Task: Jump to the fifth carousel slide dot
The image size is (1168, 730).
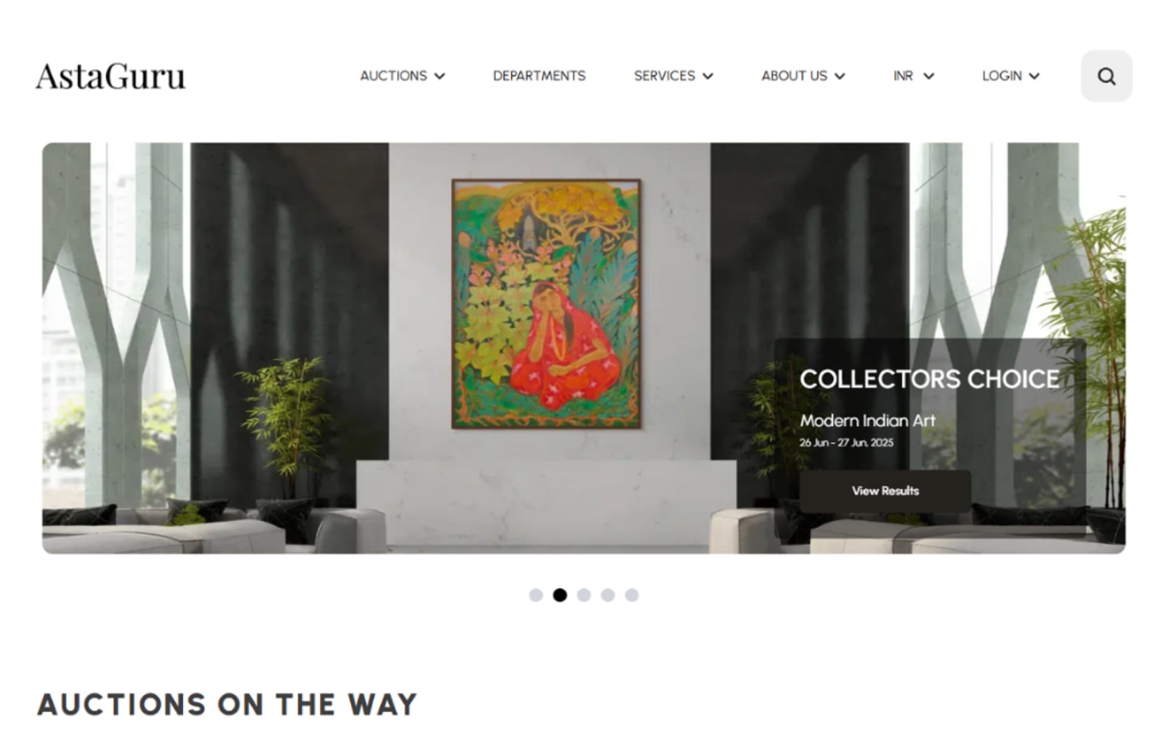Action: click(x=632, y=595)
